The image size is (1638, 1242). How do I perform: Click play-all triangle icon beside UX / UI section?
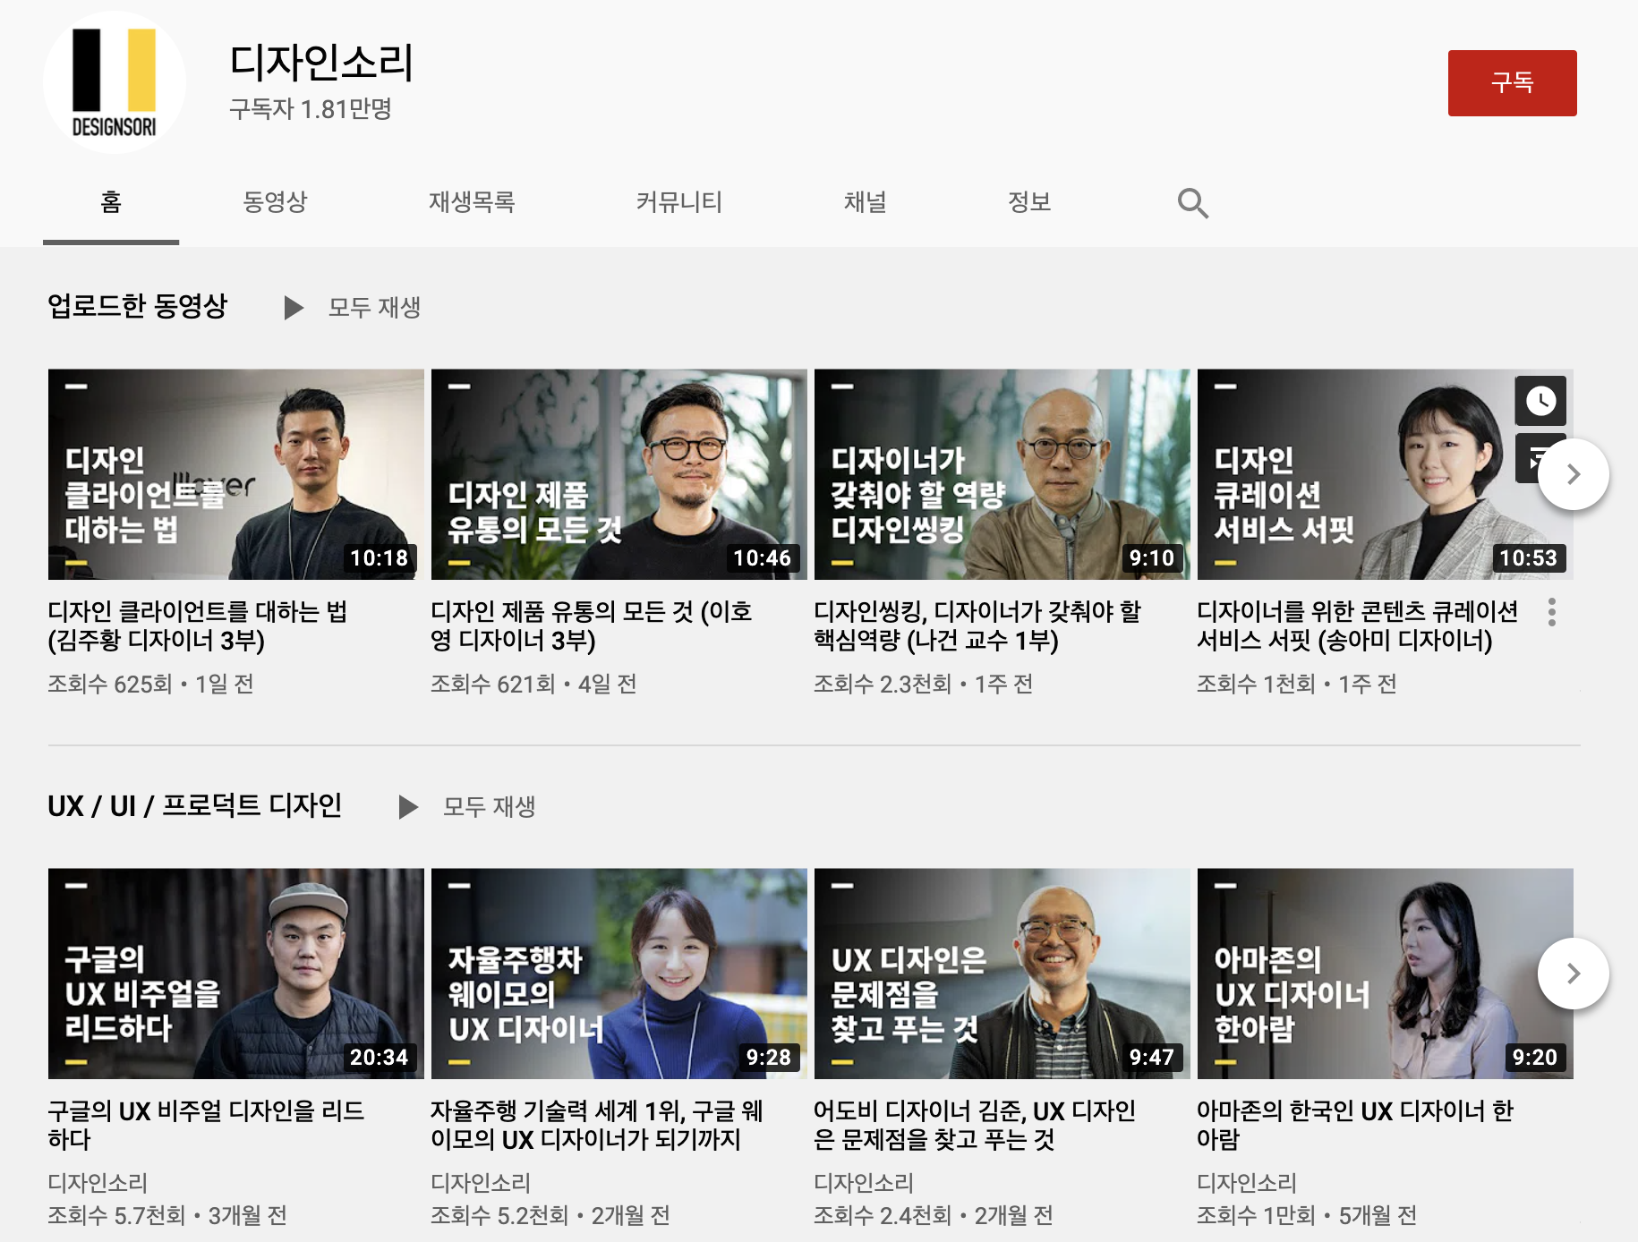pyautogui.click(x=407, y=807)
